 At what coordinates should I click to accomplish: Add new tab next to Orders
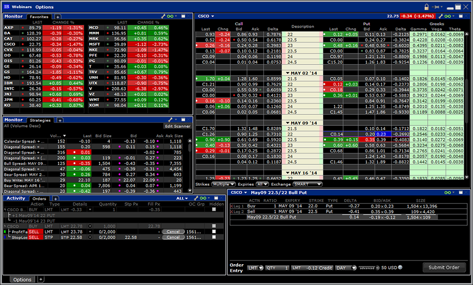56,199
